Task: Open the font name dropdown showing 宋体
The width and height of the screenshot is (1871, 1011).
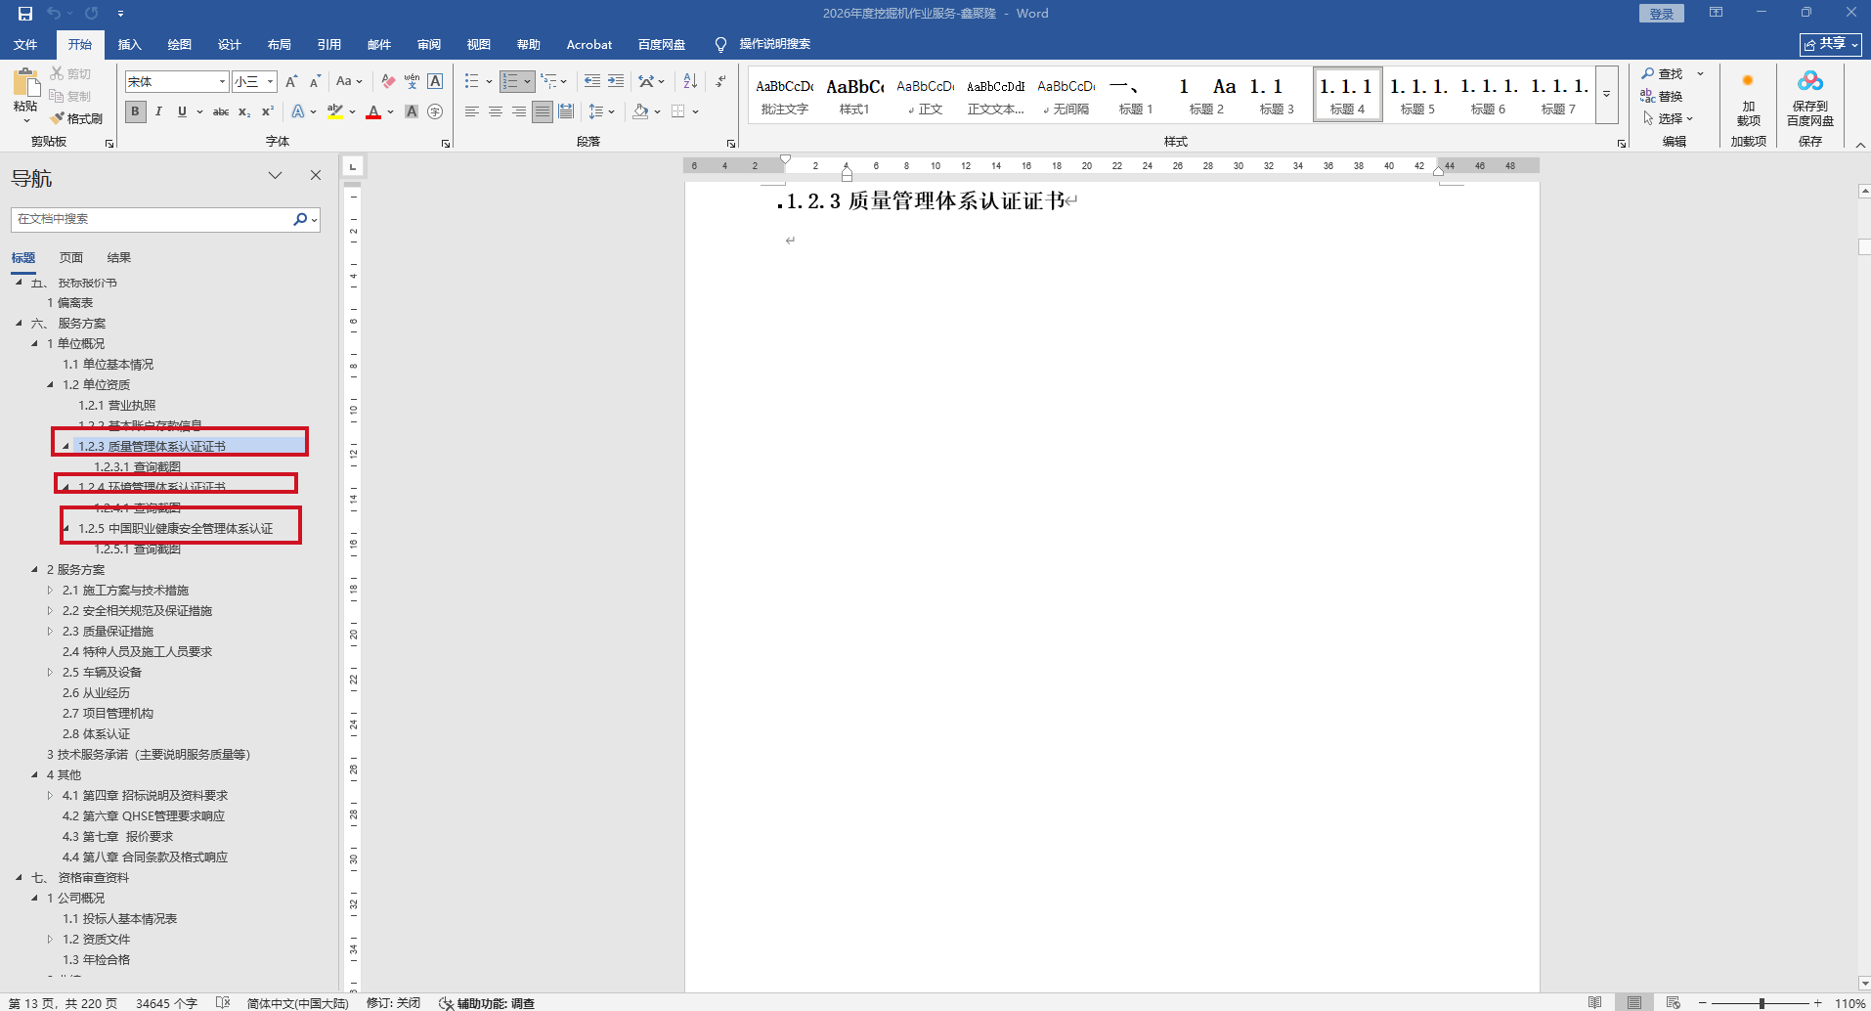Action: click(222, 82)
